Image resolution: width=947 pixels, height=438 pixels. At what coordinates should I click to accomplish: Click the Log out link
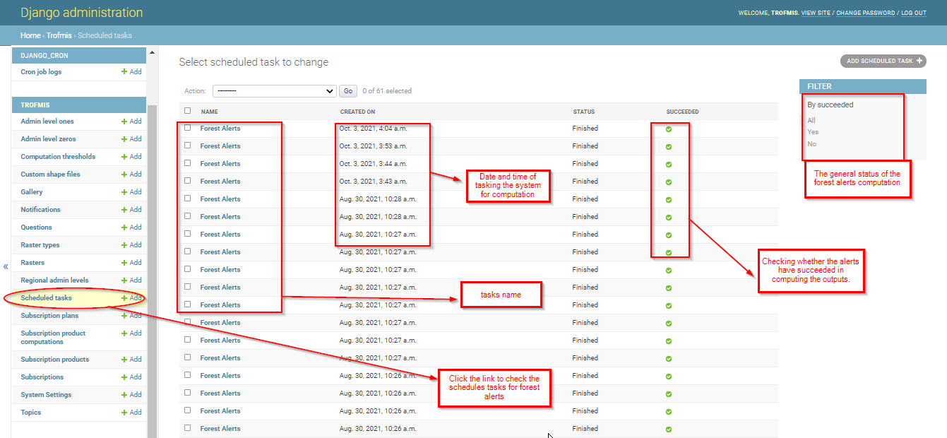(x=914, y=13)
